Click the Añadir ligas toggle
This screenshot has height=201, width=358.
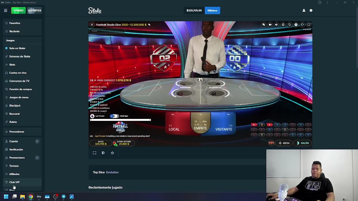(x=119, y=116)
